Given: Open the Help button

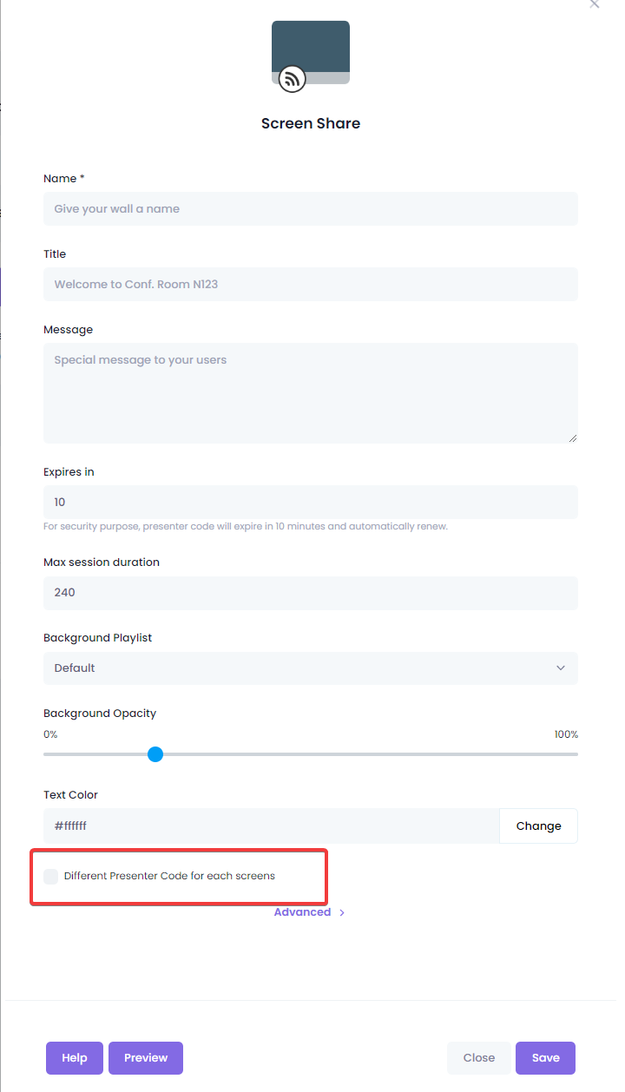Looking at the screenshot, I should point(75,1058).
